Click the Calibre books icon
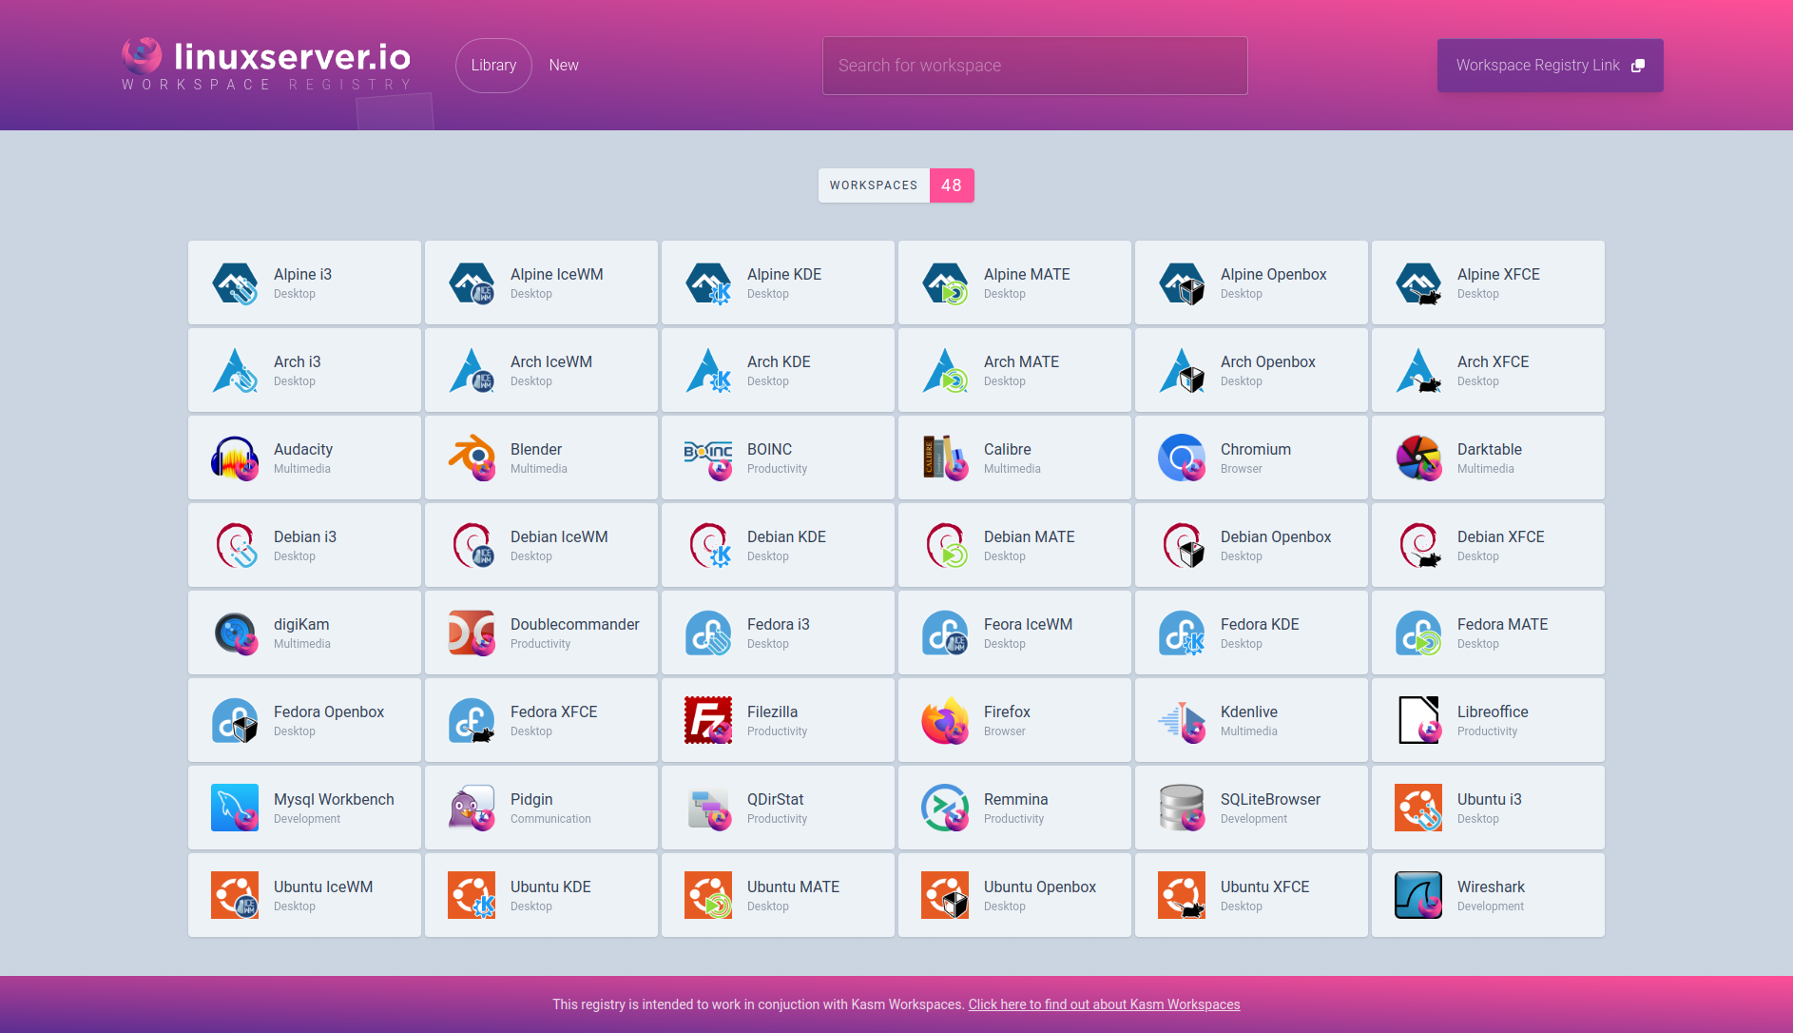 [x=945, y=458]
